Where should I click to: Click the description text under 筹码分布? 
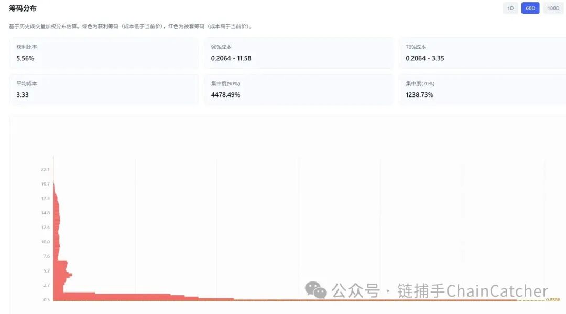coord(132,26)
